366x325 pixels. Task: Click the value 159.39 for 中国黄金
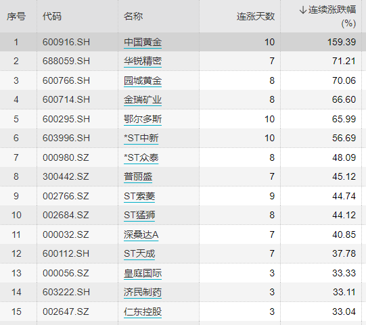click(x=342, y=42)
